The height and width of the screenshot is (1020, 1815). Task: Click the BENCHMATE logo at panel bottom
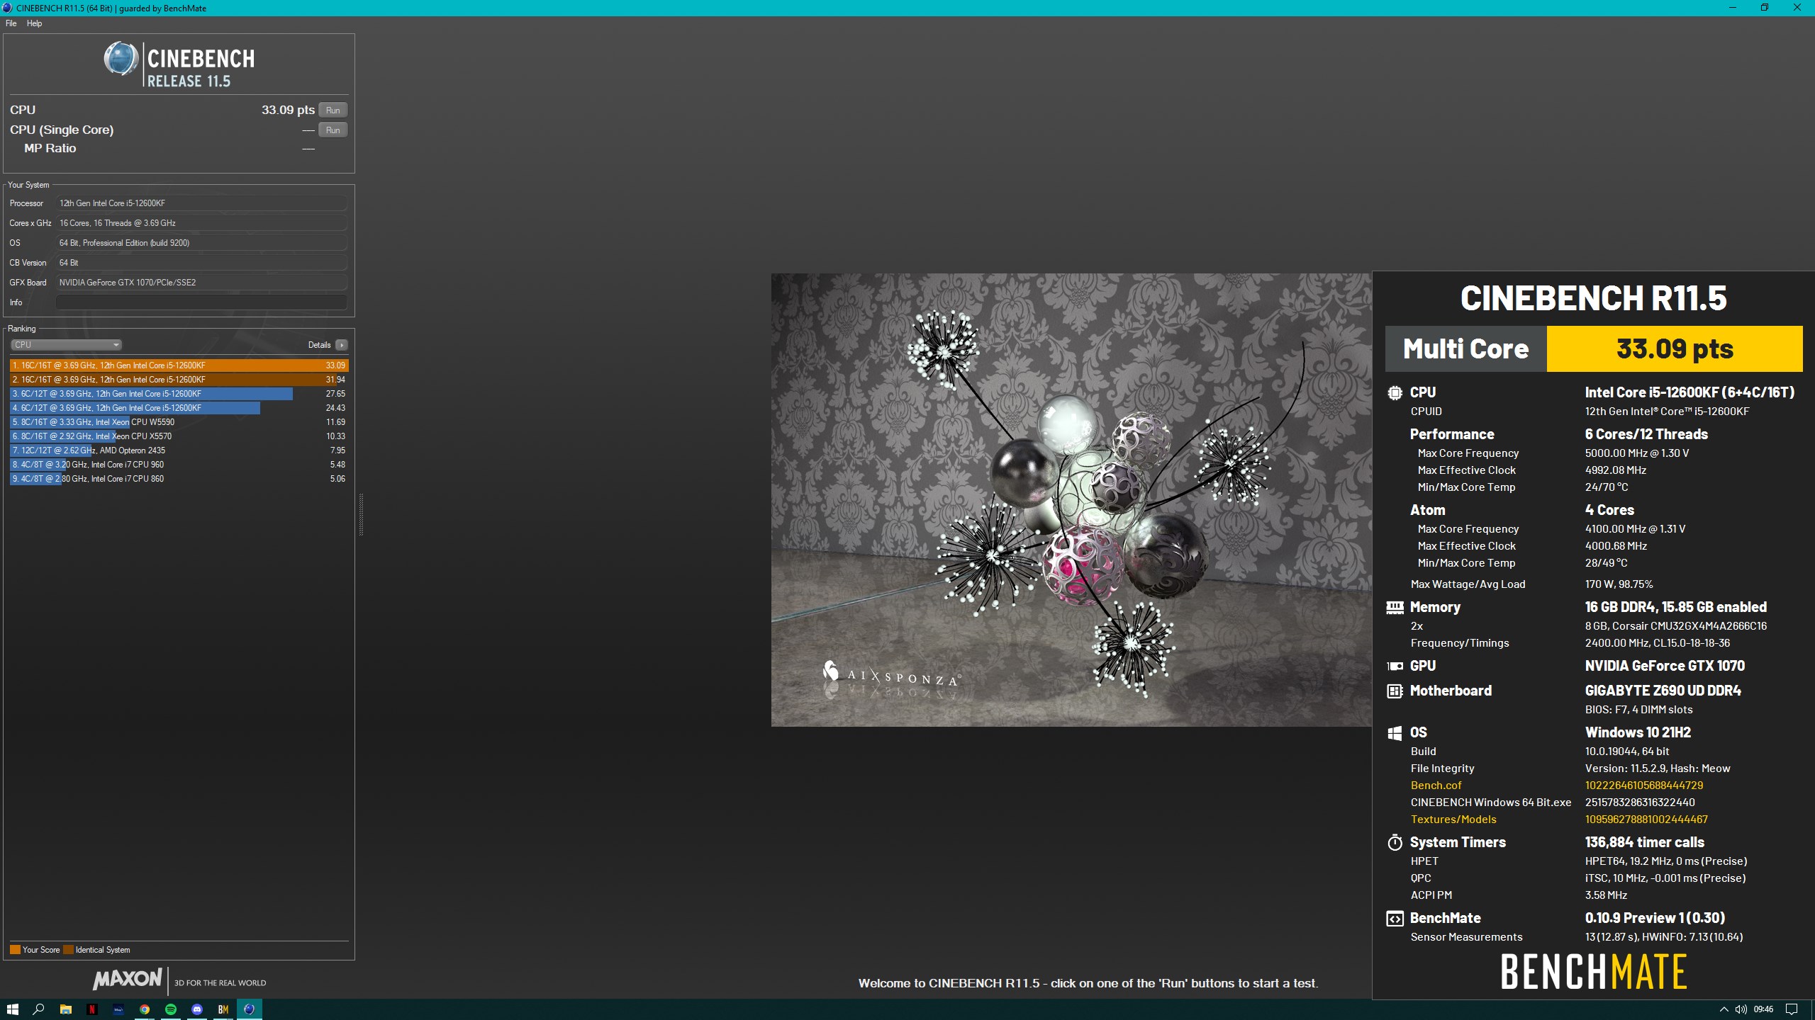(x=1593, y=971)
